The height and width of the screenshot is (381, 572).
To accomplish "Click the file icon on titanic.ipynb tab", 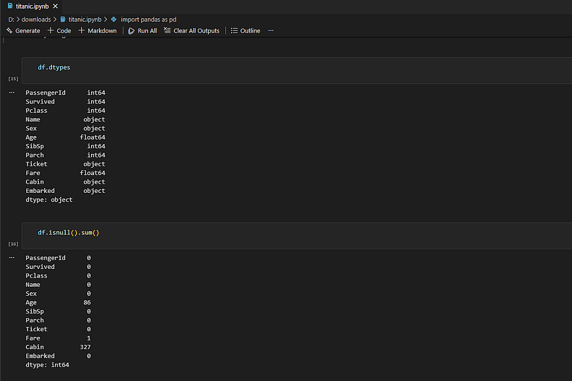I will (x=10, y=6).
